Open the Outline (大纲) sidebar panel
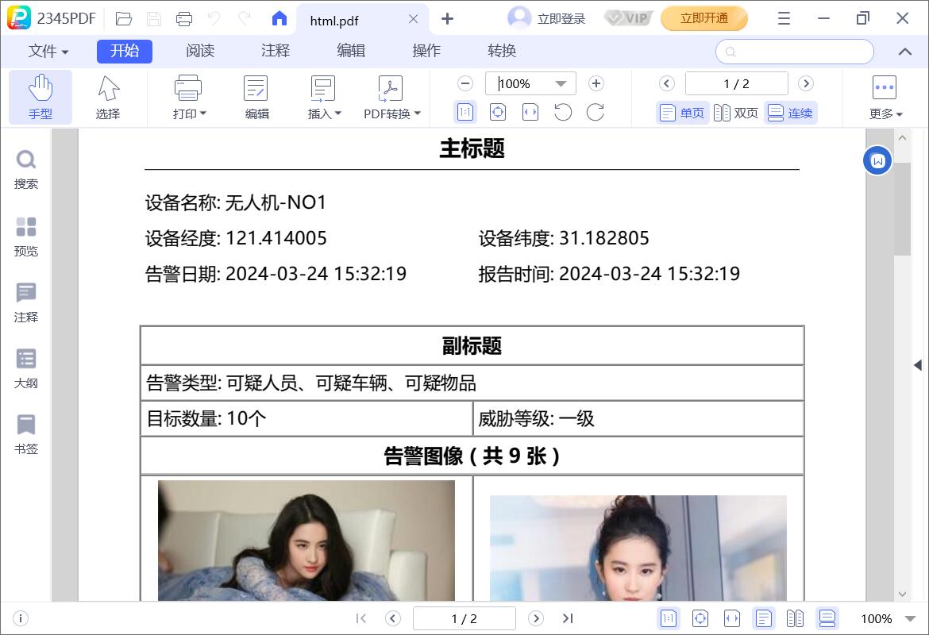 [x=26, y=369]
